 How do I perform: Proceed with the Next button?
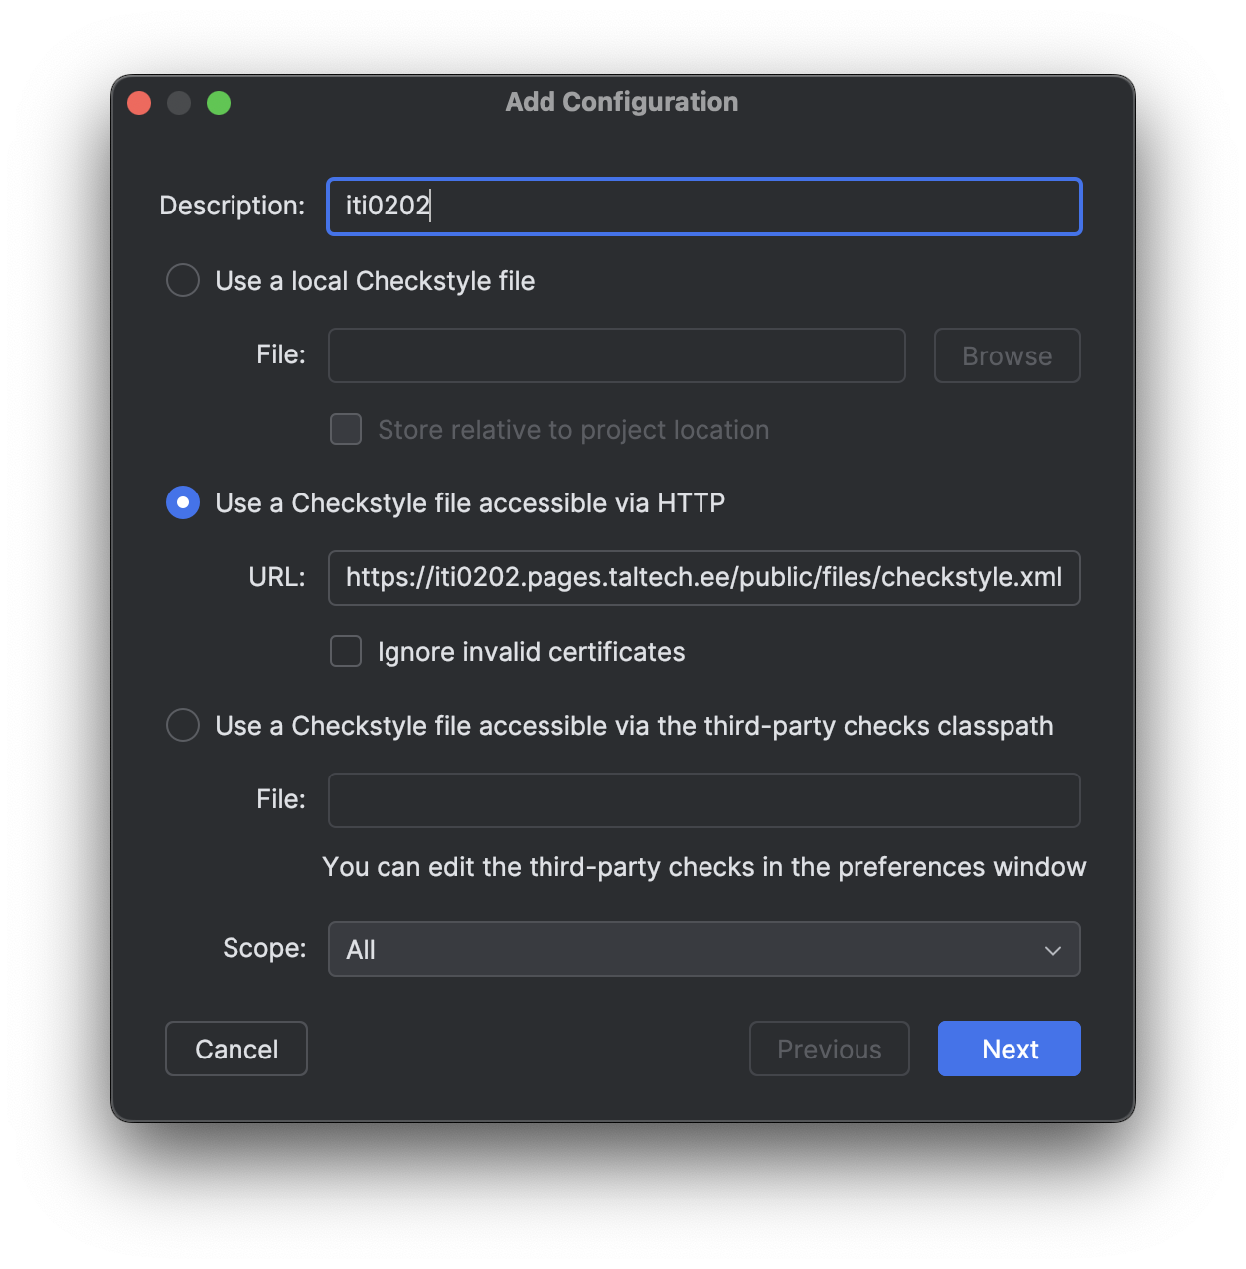1009,1049
